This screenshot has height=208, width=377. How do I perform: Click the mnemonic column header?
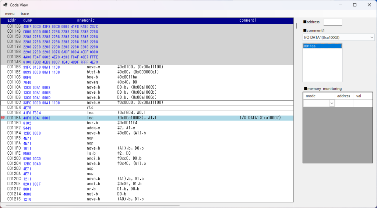click(86, 21)
